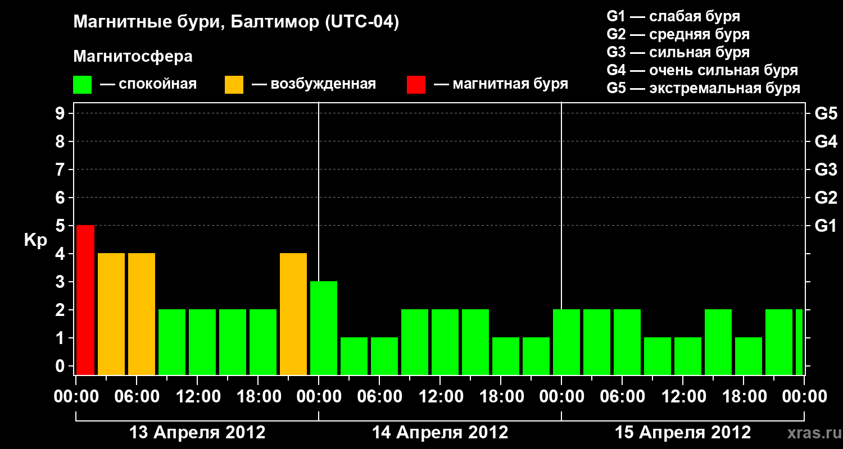843x449 pixels.
Task: Click the '18:00' time label above 13 Апреля
Action: [258, 397]
